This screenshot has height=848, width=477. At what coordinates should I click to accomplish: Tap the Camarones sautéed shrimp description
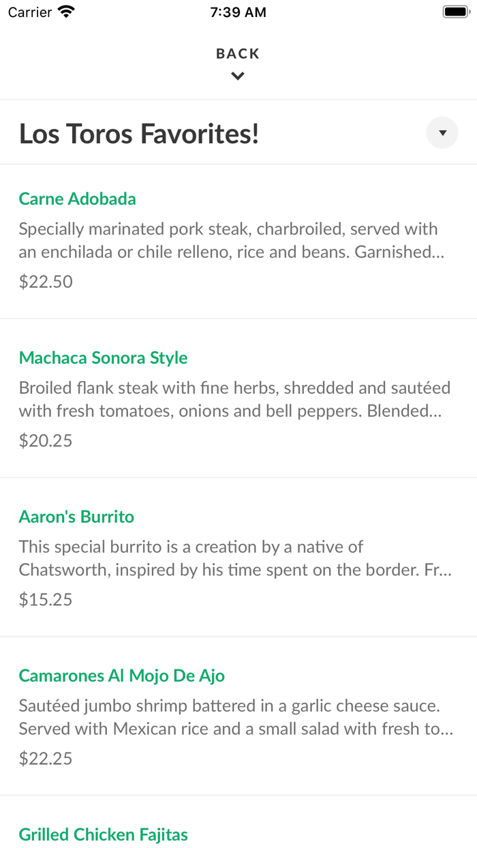(236, 717)
